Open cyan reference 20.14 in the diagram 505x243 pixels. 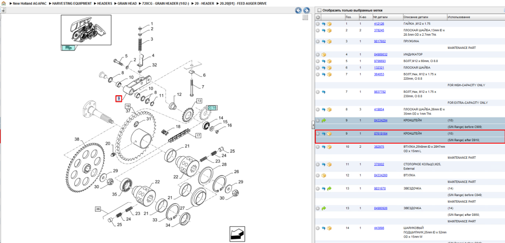(212, 108)
